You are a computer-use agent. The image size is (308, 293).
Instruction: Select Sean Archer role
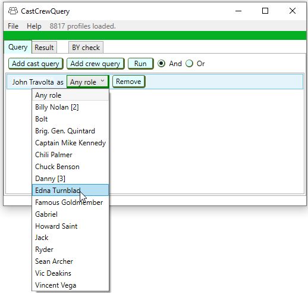[70, 261]
